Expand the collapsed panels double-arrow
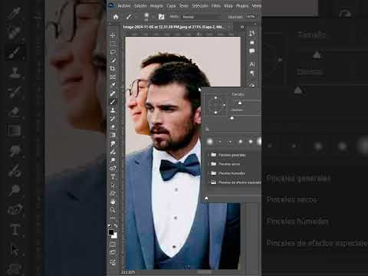368x276 pixels. tap(242, 27)
